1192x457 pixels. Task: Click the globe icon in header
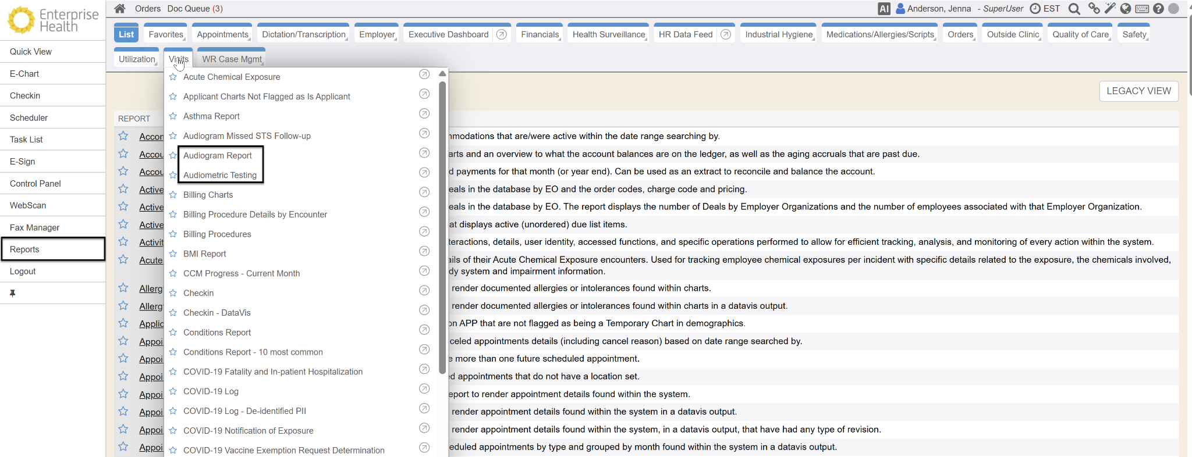(x=1126, y=9)
